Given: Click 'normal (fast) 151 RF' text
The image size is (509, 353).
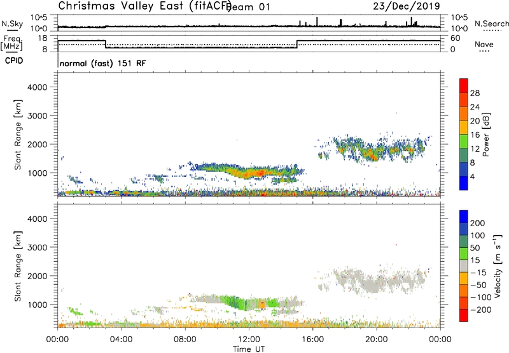Looking at the screenshot, I should 103,63.
